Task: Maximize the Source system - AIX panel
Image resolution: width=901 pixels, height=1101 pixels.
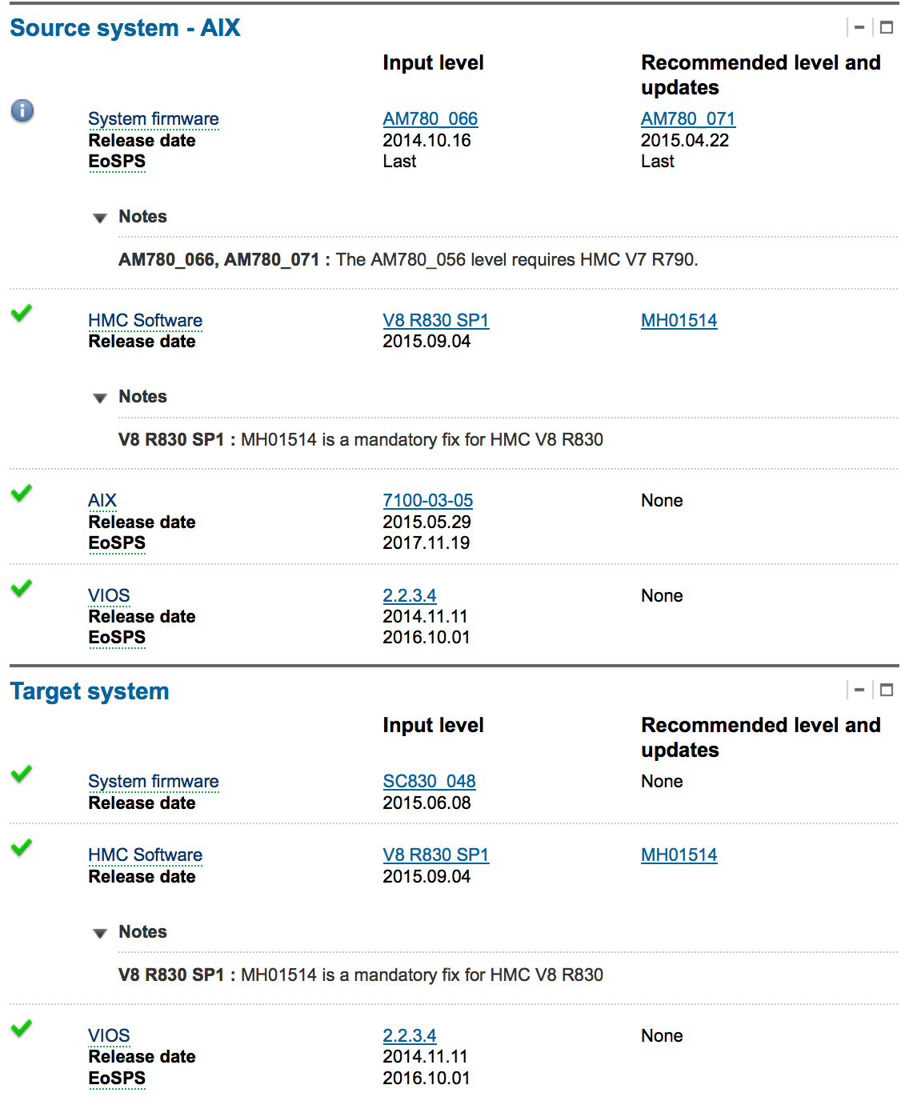Action: [x=887, y=27]
